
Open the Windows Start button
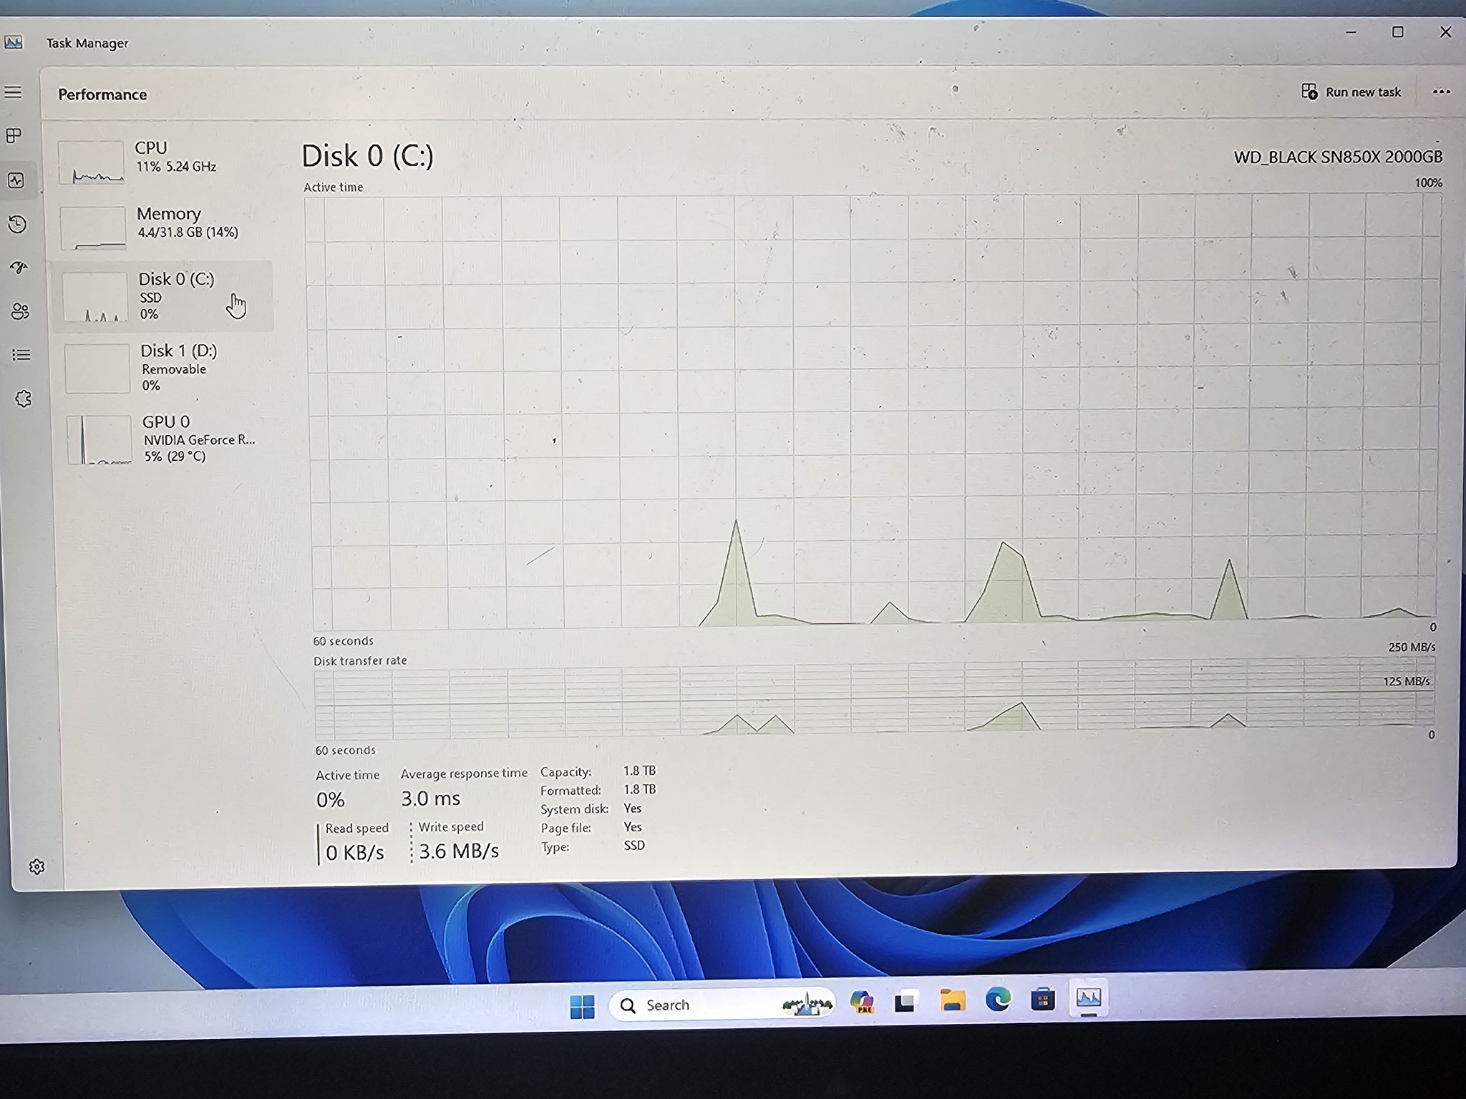tap(583, 1006)
